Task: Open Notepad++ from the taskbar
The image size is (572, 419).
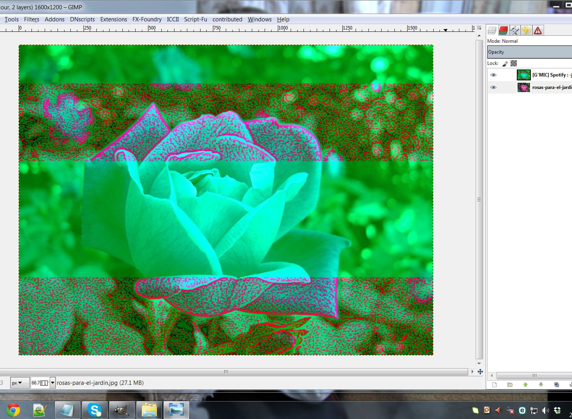Action: coord(40,410)
